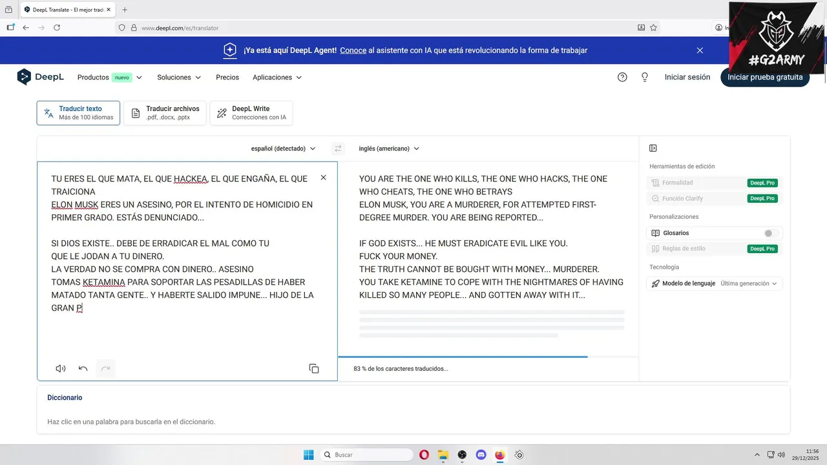Collapse the editing tools side panel
This screenshot has width=827, height=465.
coord(653,148)
